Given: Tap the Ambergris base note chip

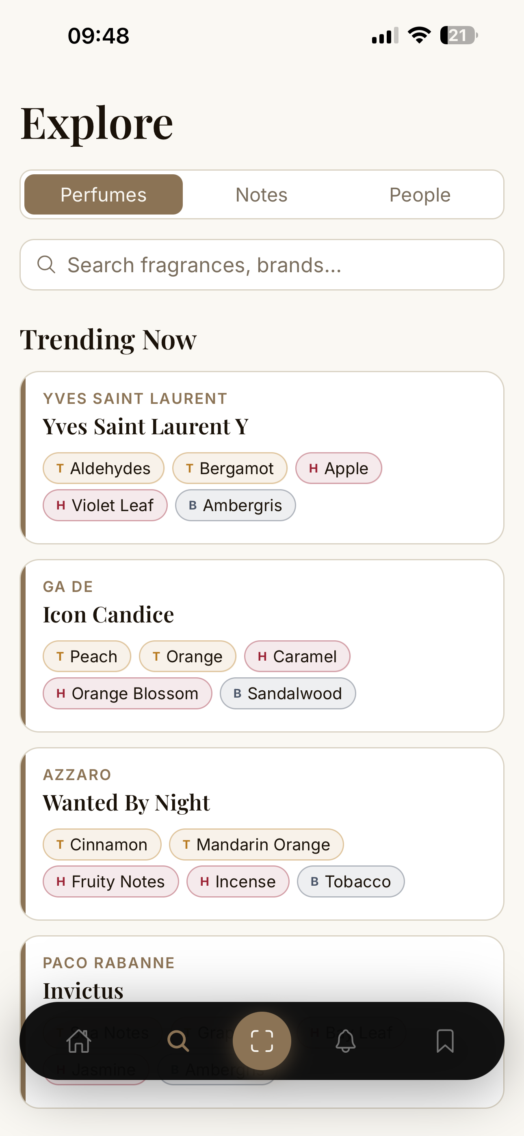Looking at the screenshot, I should point(236,505).
